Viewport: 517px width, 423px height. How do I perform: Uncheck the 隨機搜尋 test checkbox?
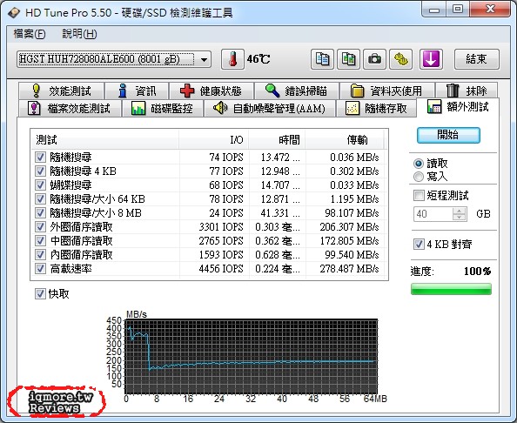pyautogui.click(x=40, y=157)
